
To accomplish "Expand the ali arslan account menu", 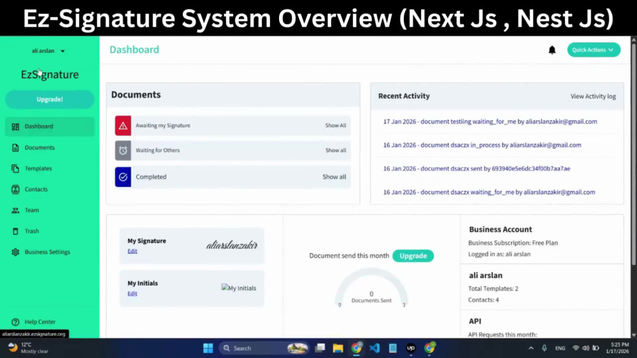I will pos(48,51).
